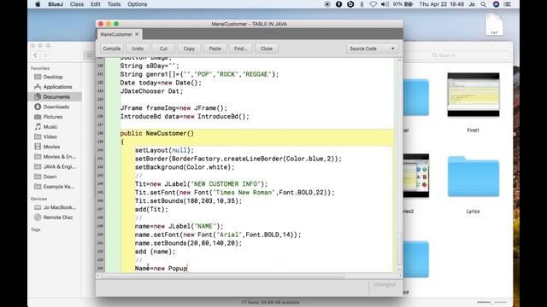This screenshot has width=547, height=307.
Task: Click the Compile button
Action: point(112,49)
